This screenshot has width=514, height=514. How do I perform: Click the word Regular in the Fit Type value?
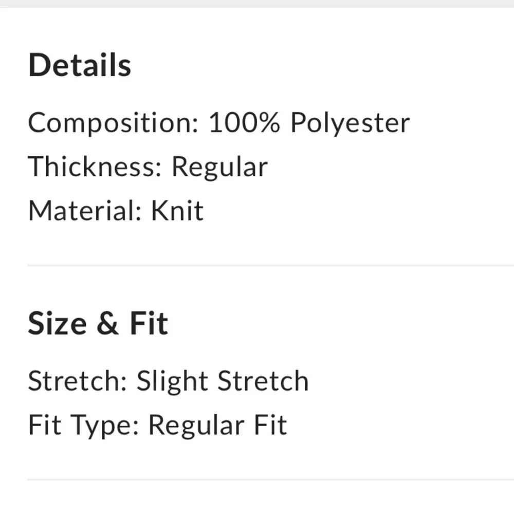(196, 426)
